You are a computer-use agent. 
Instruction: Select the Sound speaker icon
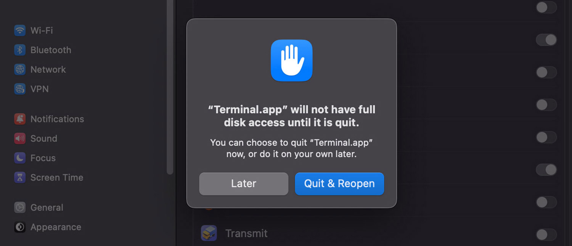point(20,138)
